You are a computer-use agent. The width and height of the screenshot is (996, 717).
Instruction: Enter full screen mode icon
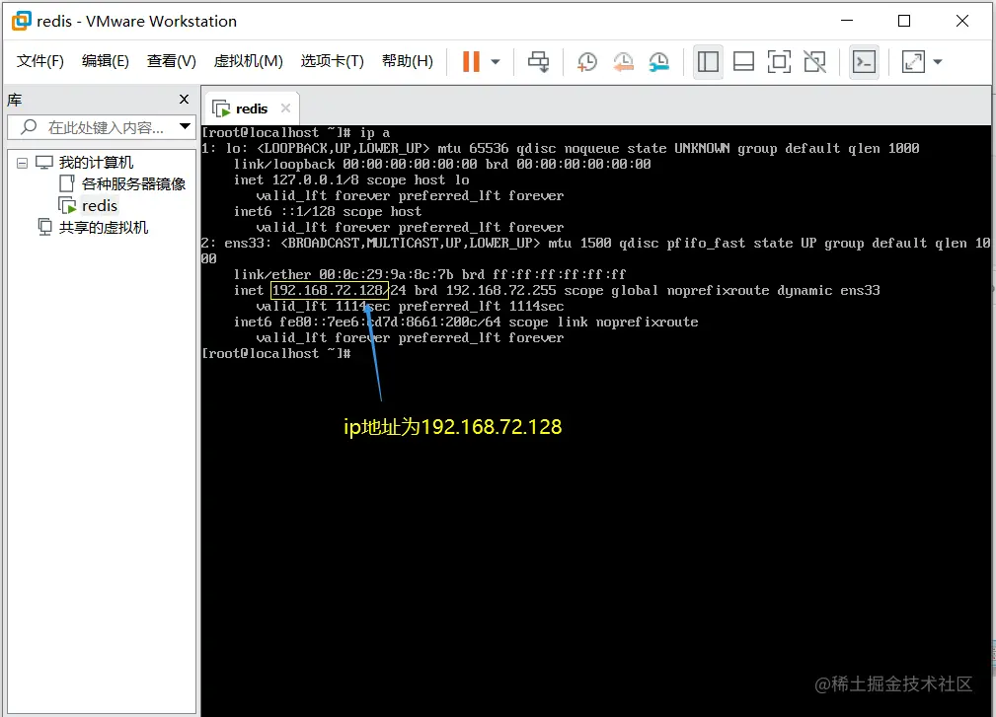(x=780, y=61)
